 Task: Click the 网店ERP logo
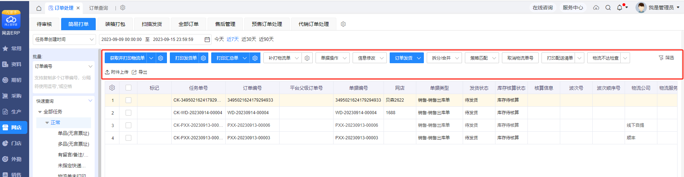click(x=11, y=19)
